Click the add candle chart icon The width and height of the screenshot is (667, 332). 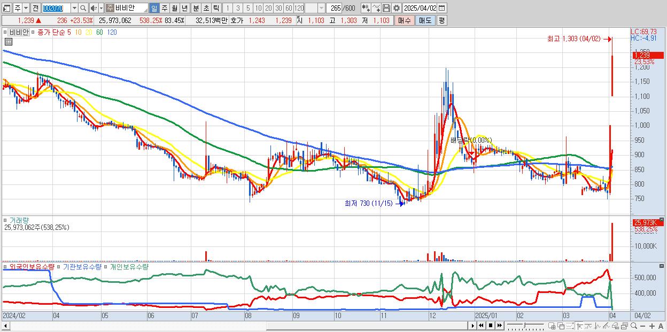(366, 8)
